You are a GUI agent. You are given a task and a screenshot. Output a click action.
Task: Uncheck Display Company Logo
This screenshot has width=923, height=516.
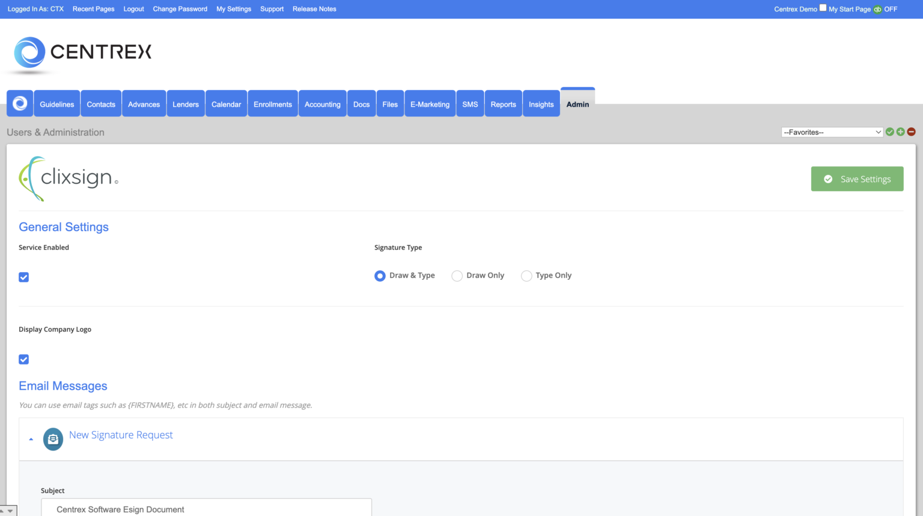(x=23, y=359)
